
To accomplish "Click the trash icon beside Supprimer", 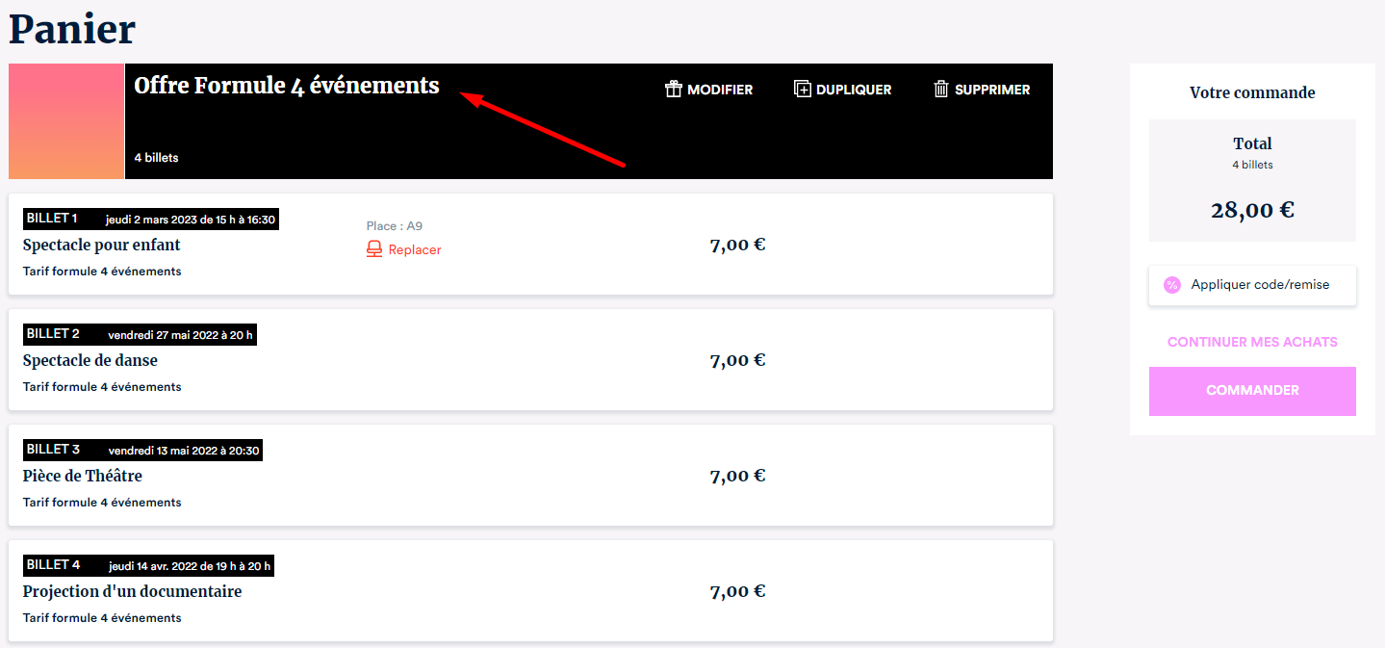I will pos(941,90).
